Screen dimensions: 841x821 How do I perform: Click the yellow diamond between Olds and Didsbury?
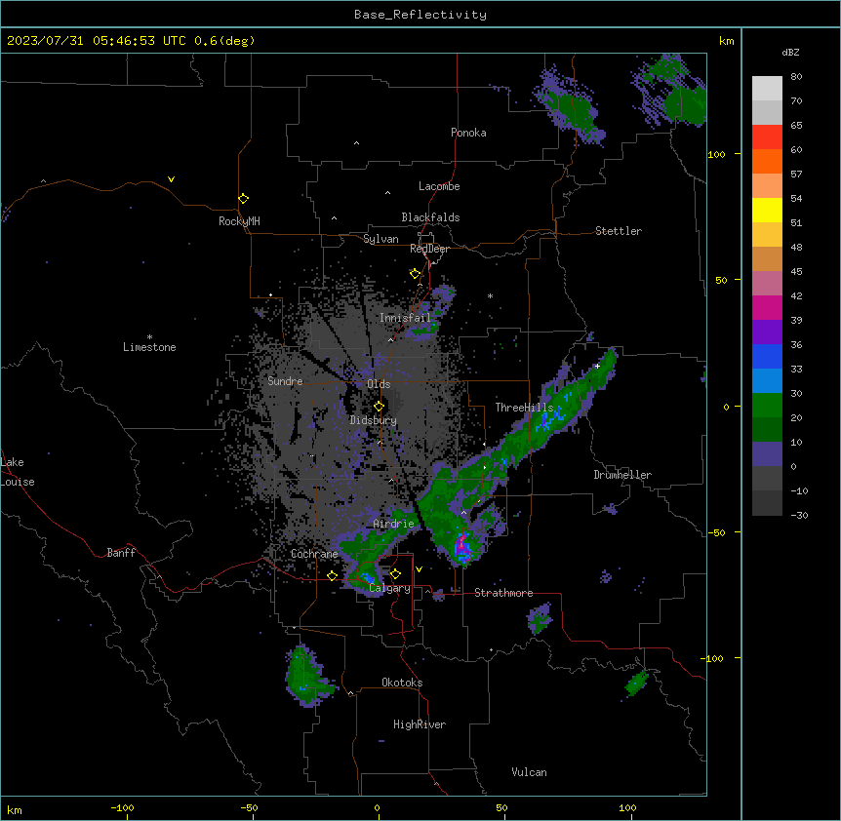[379, 407]
